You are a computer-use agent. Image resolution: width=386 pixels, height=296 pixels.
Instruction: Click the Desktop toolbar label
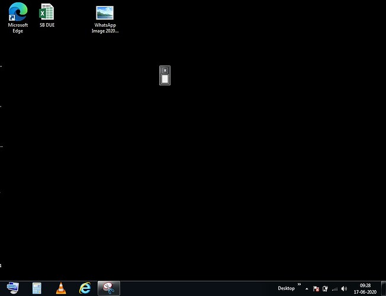tap(286, 288)
